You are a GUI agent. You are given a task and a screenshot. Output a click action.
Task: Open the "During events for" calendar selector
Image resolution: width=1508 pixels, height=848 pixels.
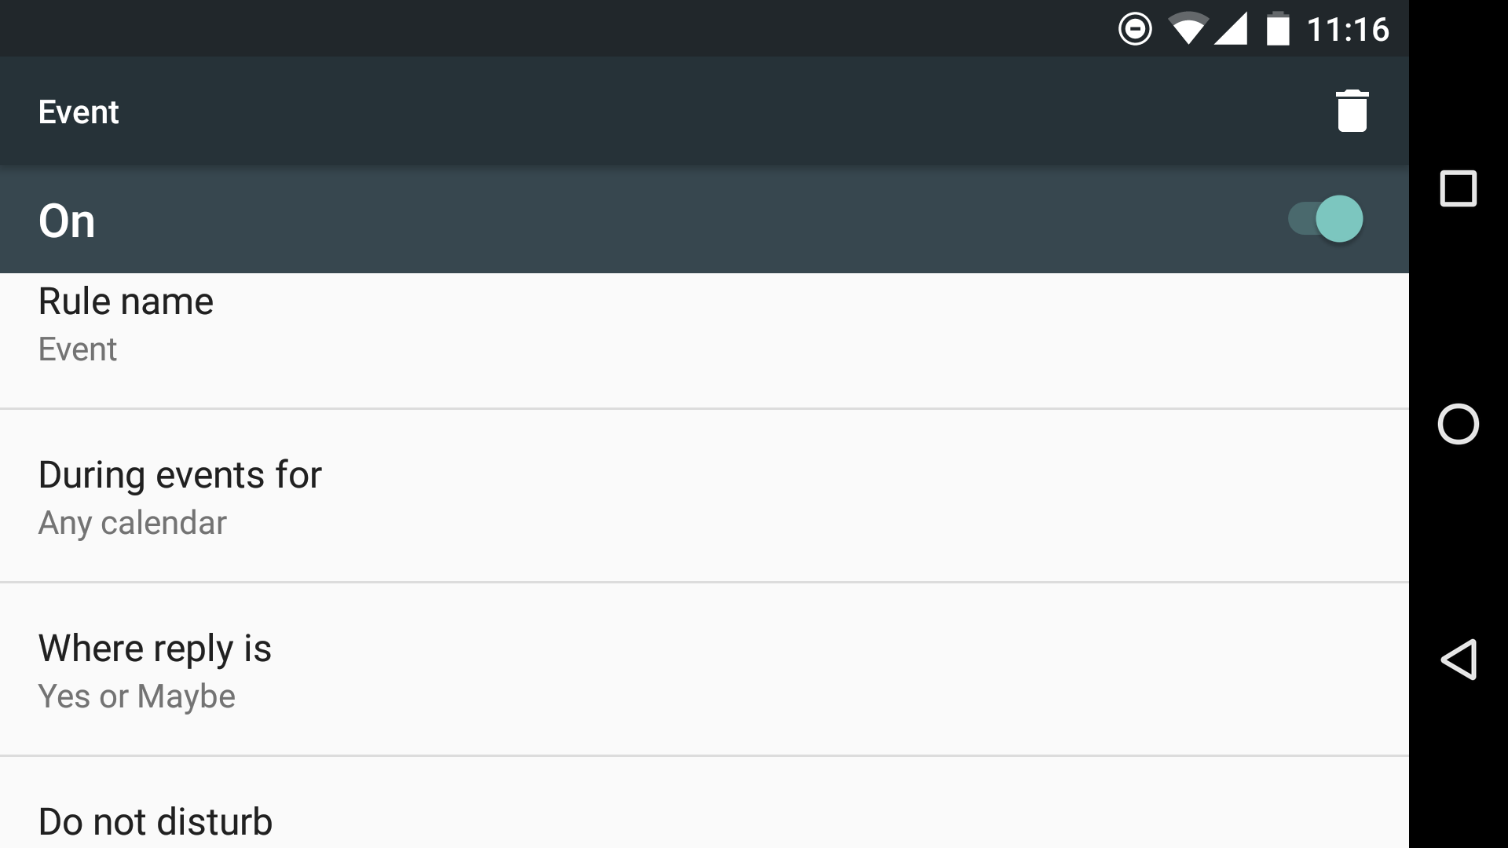pyautogui.click(x=180, y=475)
